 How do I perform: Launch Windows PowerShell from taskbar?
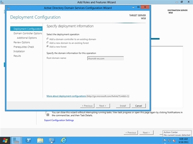28,141
